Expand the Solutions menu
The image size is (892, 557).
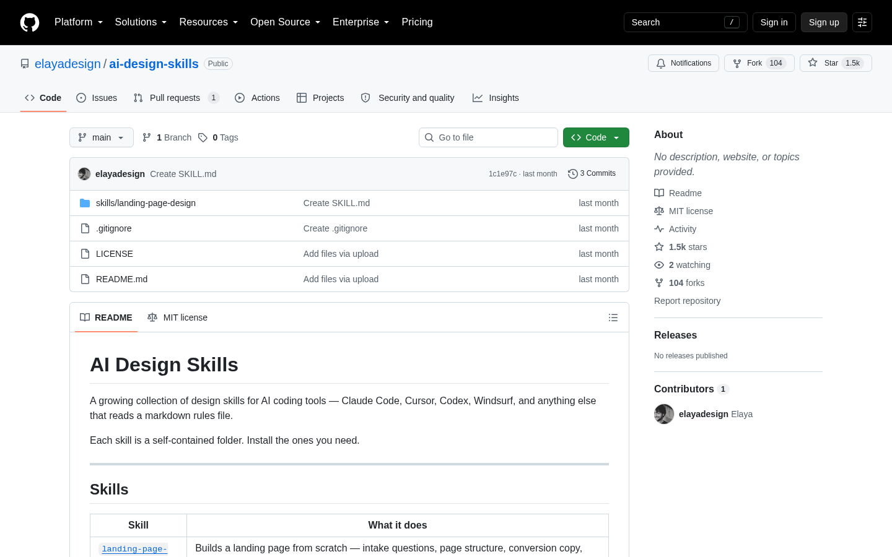tap(141, 22)
